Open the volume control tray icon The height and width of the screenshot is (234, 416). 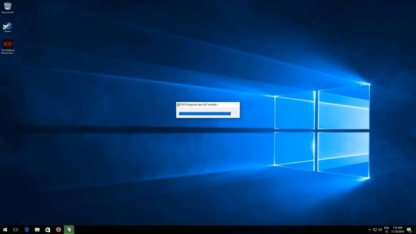pyautogui.click(x=380, y=229)
